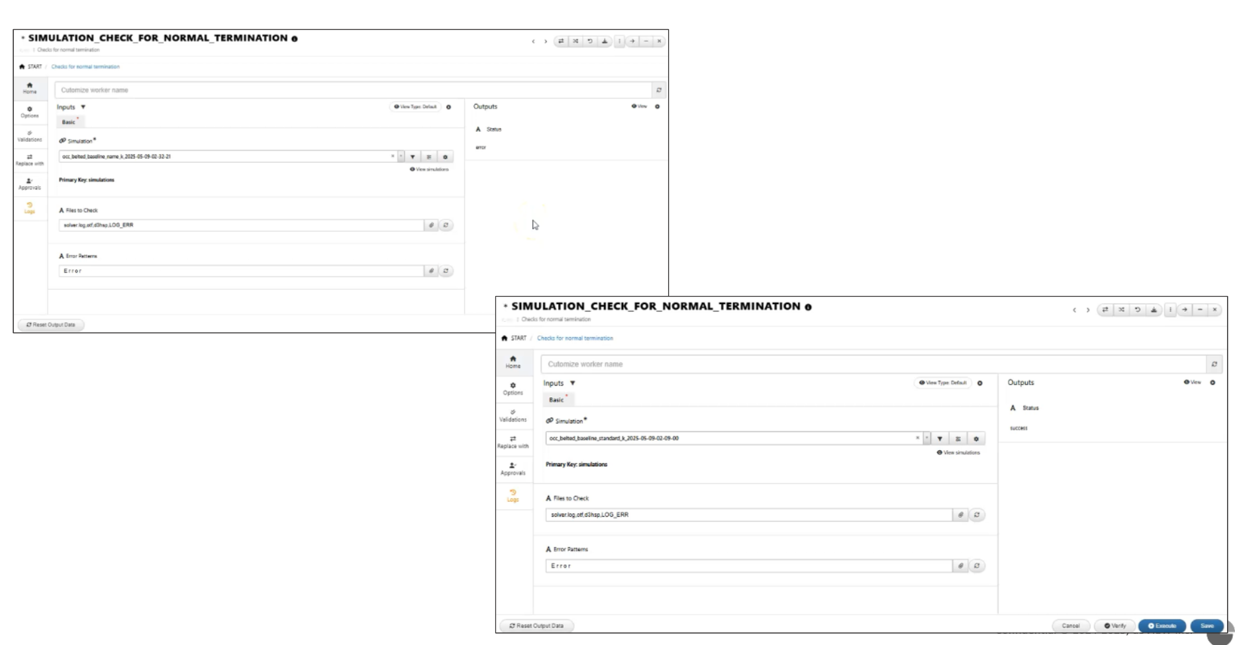Click the swap arrows toolbar icon, success-status window
The image size is (1235, 645).
(1105, 309)
